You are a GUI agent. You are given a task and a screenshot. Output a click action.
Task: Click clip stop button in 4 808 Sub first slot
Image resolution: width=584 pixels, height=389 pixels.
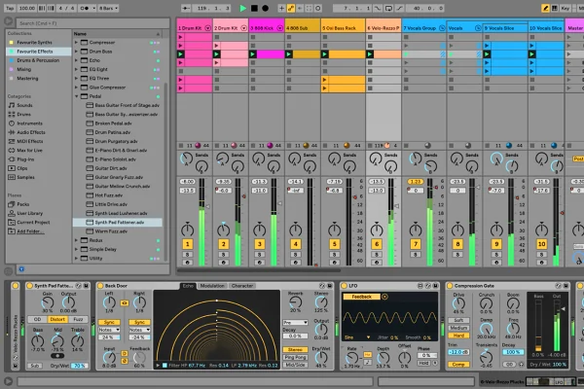point(289,37)
